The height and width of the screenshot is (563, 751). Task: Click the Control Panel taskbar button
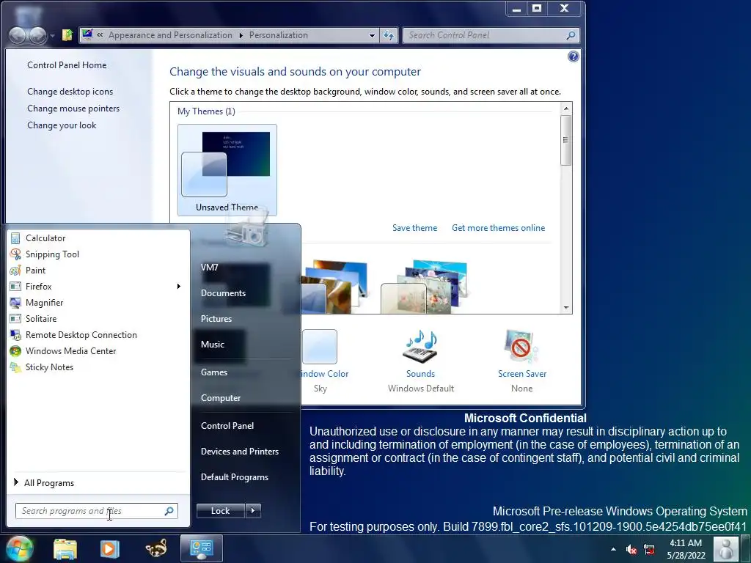[202, 548]
